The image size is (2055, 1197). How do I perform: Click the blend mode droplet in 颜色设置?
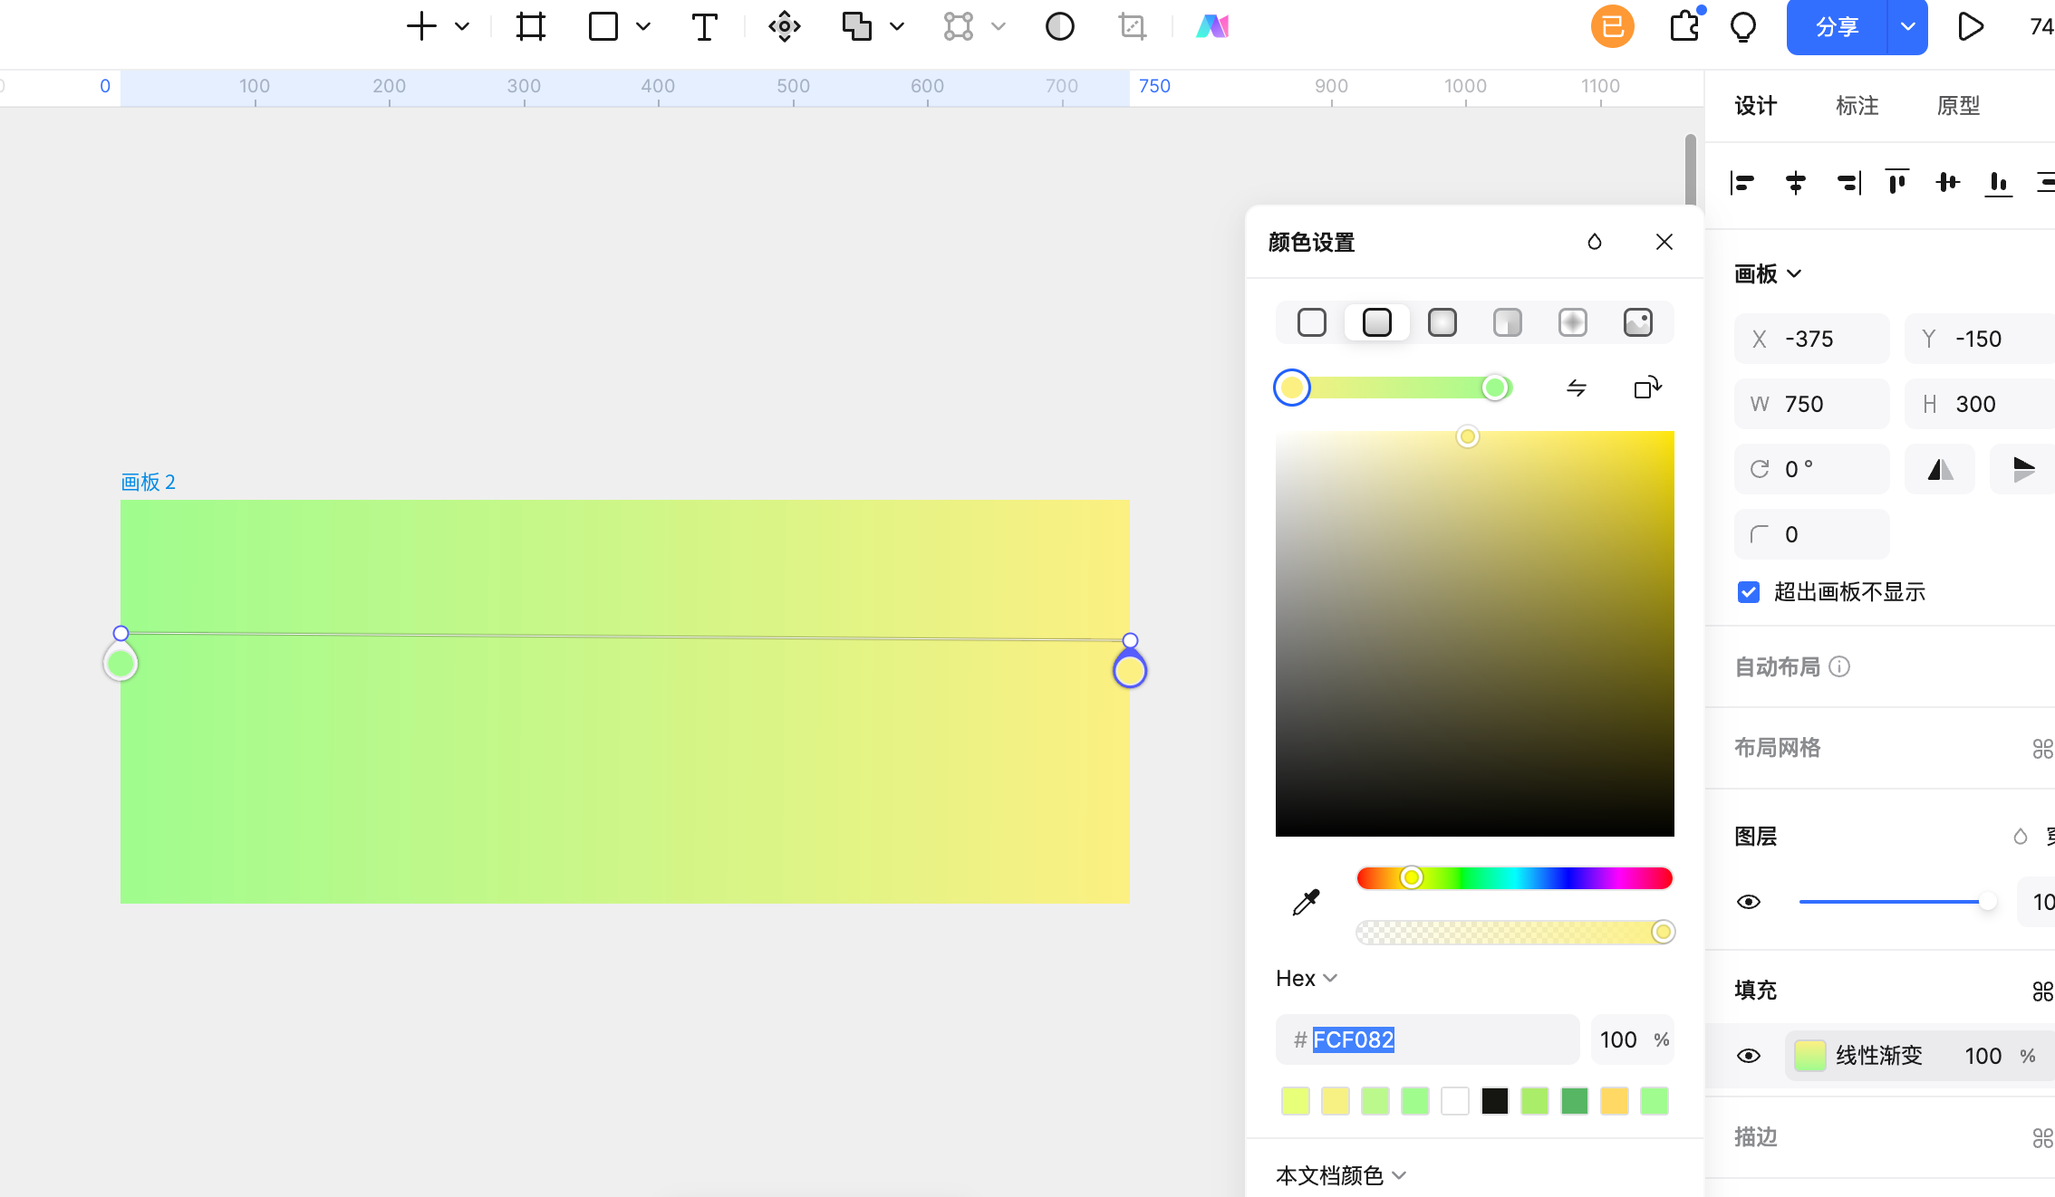coord(1595,242)
